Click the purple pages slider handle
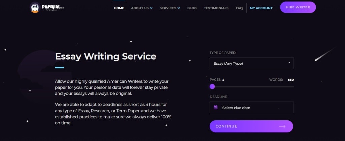Screen dimensions: 345x141 (212, 86)
